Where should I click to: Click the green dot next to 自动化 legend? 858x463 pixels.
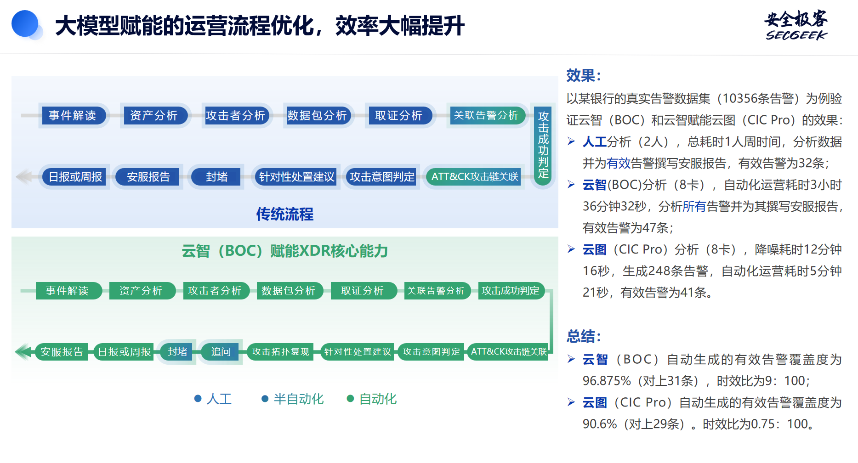(x=350, y=399)
